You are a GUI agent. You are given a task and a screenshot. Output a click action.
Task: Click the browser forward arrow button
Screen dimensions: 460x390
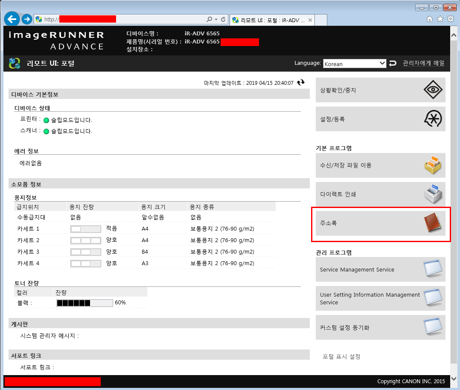tap(27, 19)
